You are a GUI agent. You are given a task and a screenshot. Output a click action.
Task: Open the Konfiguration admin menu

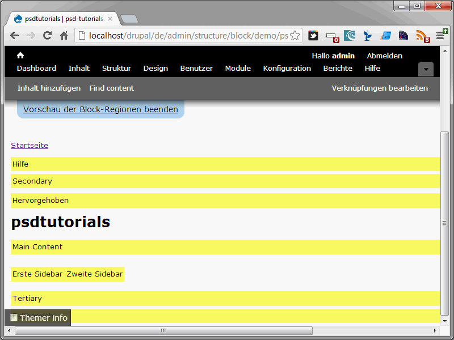(x=287, y=69)
